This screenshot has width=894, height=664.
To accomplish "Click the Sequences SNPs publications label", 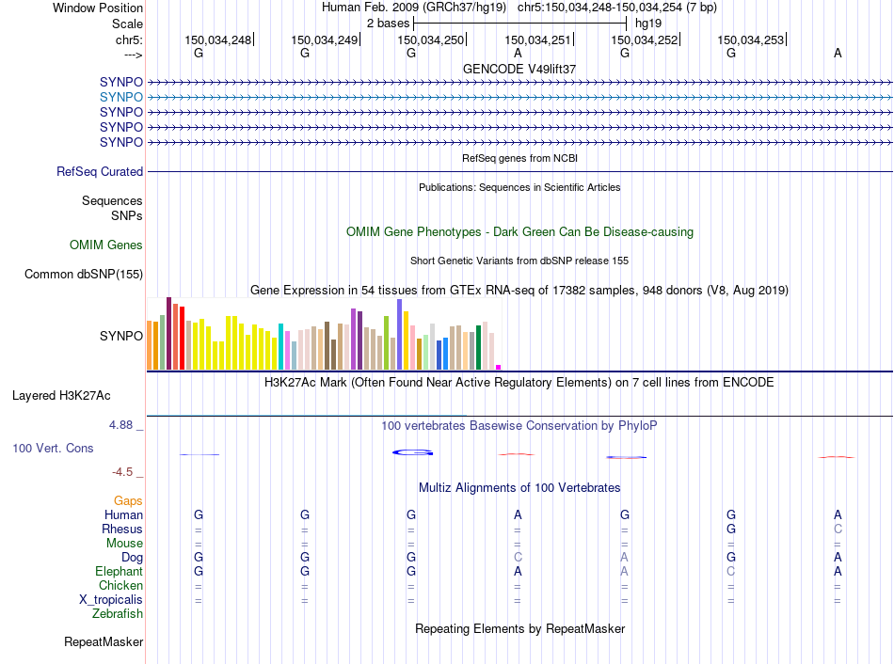I will (x=112, y=208).
